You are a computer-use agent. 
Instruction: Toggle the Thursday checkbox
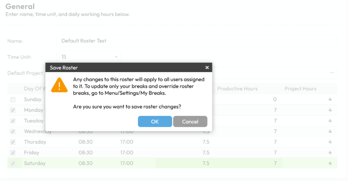(13, 142)
